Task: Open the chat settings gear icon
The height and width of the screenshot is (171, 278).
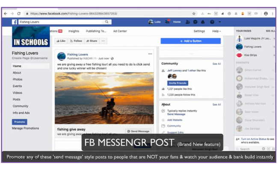Action: point(263,149)
